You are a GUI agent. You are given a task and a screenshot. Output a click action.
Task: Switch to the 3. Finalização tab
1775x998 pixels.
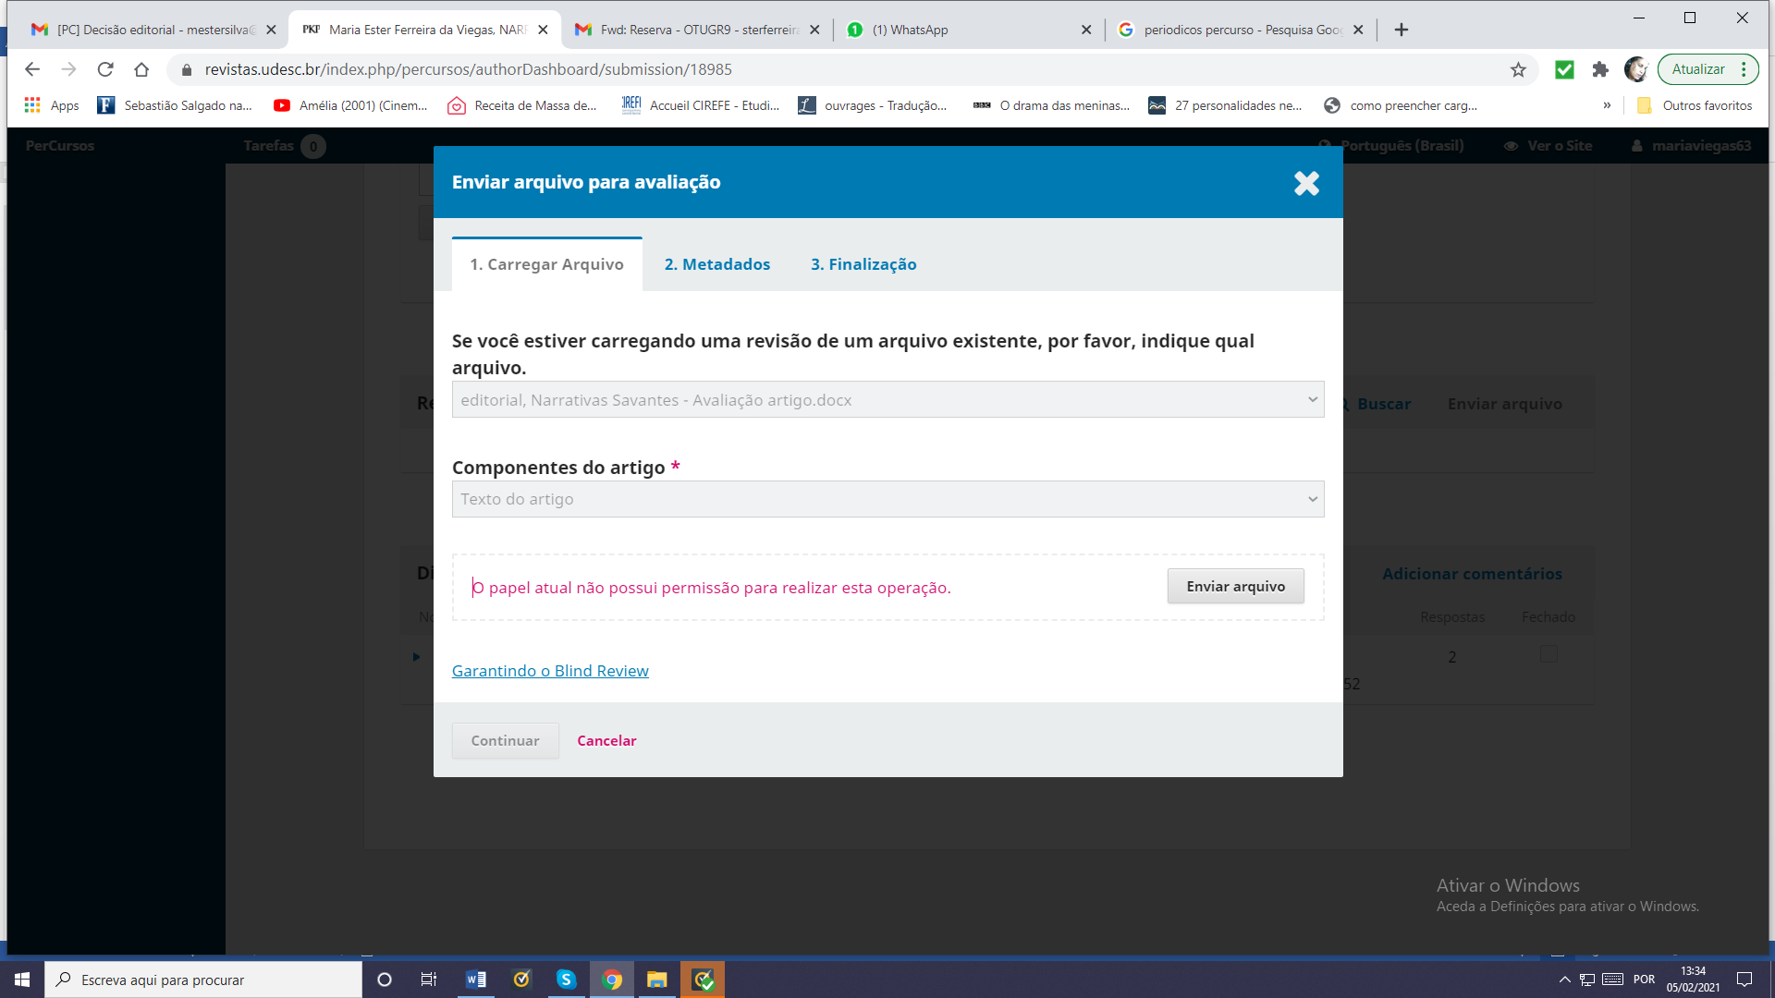tap(863, 264)
